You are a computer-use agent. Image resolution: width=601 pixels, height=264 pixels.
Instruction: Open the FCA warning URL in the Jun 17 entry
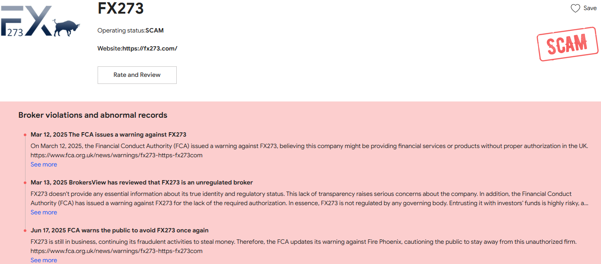point(117,251)
